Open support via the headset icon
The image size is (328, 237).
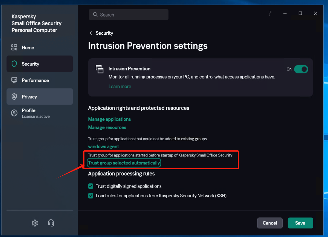click(x=51, y=223)
